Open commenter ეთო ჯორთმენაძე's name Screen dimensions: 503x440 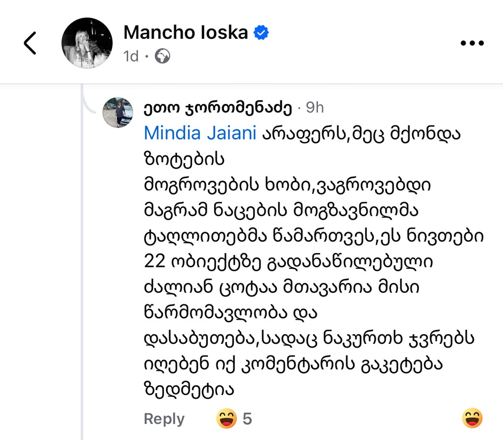coord(218,108)
